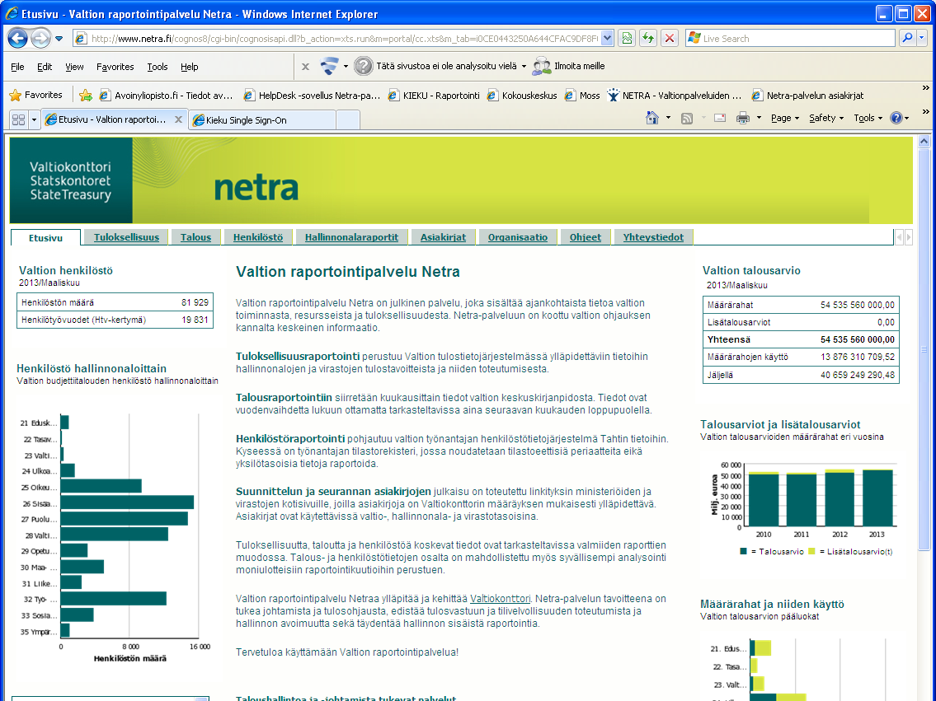936x701 pixels.
Task: Click the browser Forward arrow button
Action: 40,39
